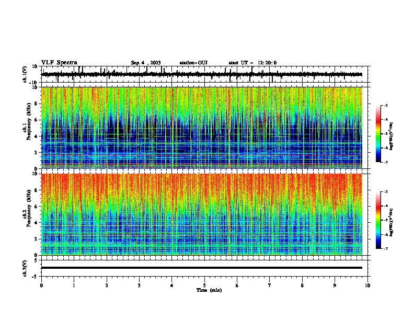Click the ch.2 spectrogram plot
The height and width of the screenshot is (320, 414).
click(x=202, y=214)
